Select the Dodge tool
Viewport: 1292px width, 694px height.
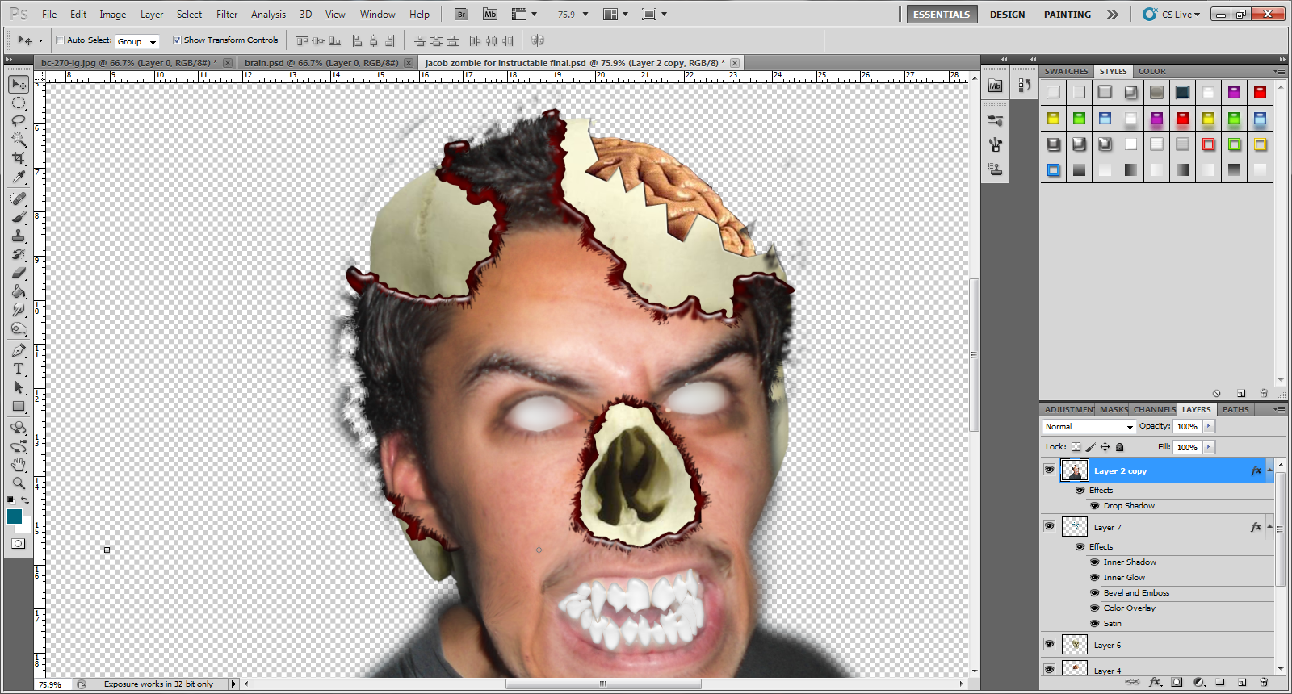(19, 328)
